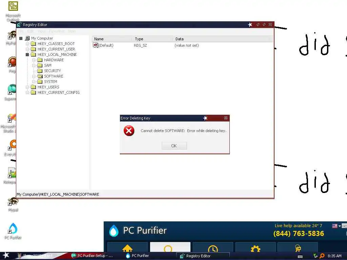Close the Error Deleting Key dialog
This screenshot has width=347, height=260.
point(226,118)
